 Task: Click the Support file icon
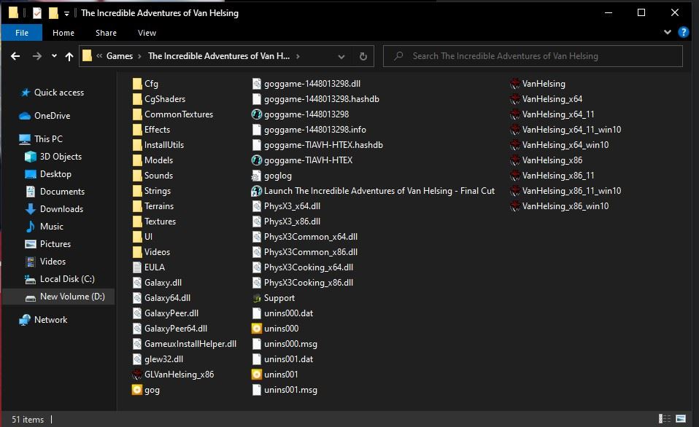[x=257, y=298]
